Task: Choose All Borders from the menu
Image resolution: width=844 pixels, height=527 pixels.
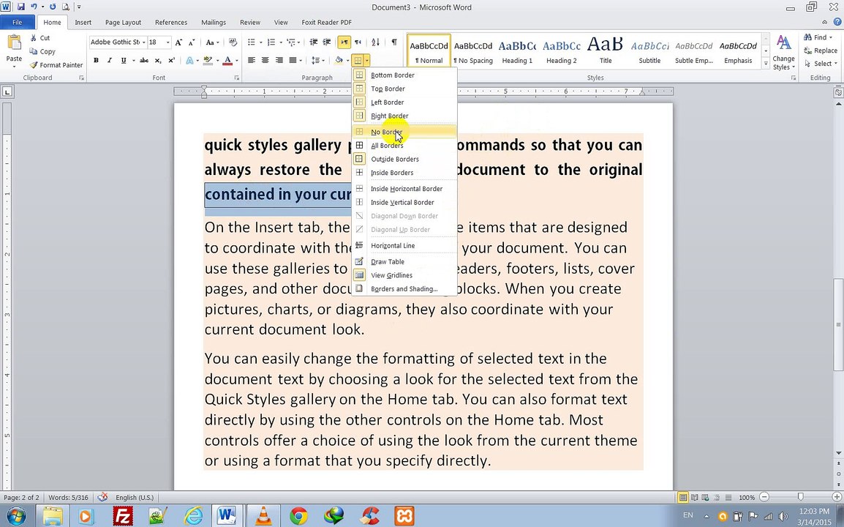Action: pyautogui.click(x=404, y=146)
